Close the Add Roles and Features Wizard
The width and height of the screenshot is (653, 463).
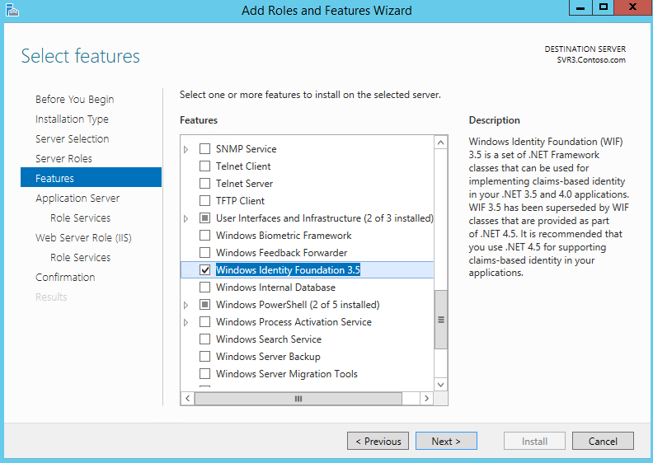click(633, 7)
